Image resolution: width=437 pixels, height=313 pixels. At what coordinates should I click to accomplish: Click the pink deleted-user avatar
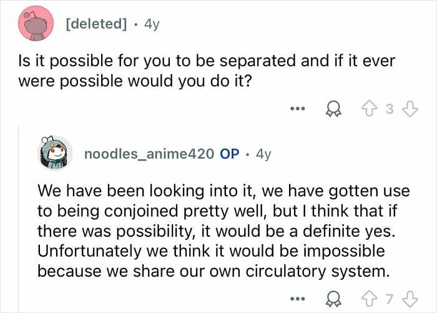(x=36, y=24)
